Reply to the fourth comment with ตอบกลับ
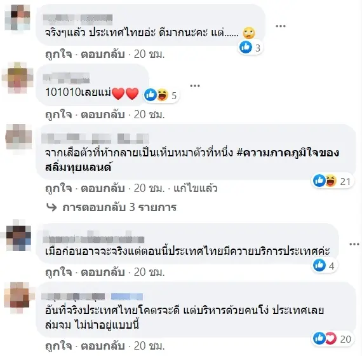This screenshot has width=362, height=356. click(103, 272)
